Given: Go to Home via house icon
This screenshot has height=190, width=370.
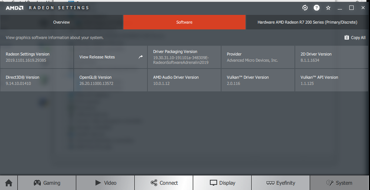Looking at the screenshot, I should (x=9, y=183).
